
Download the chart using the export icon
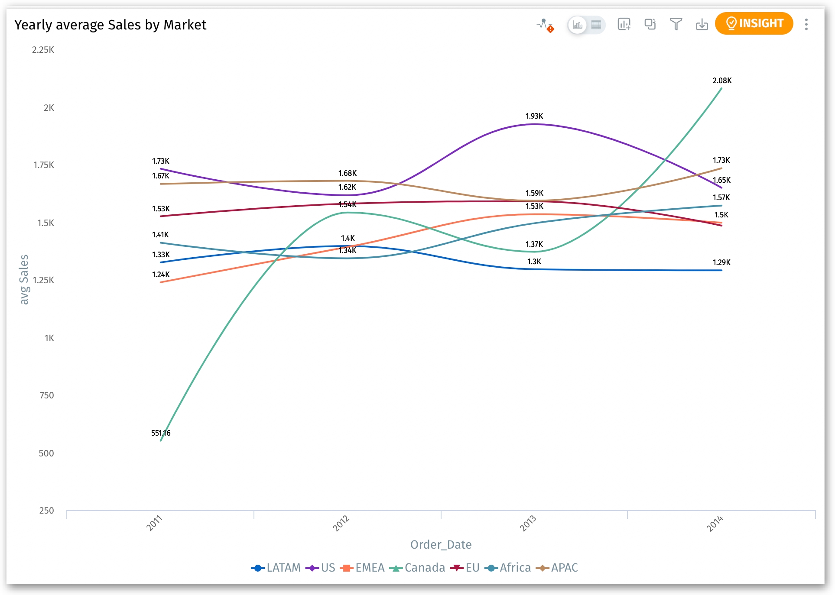[x=702, y=25]
